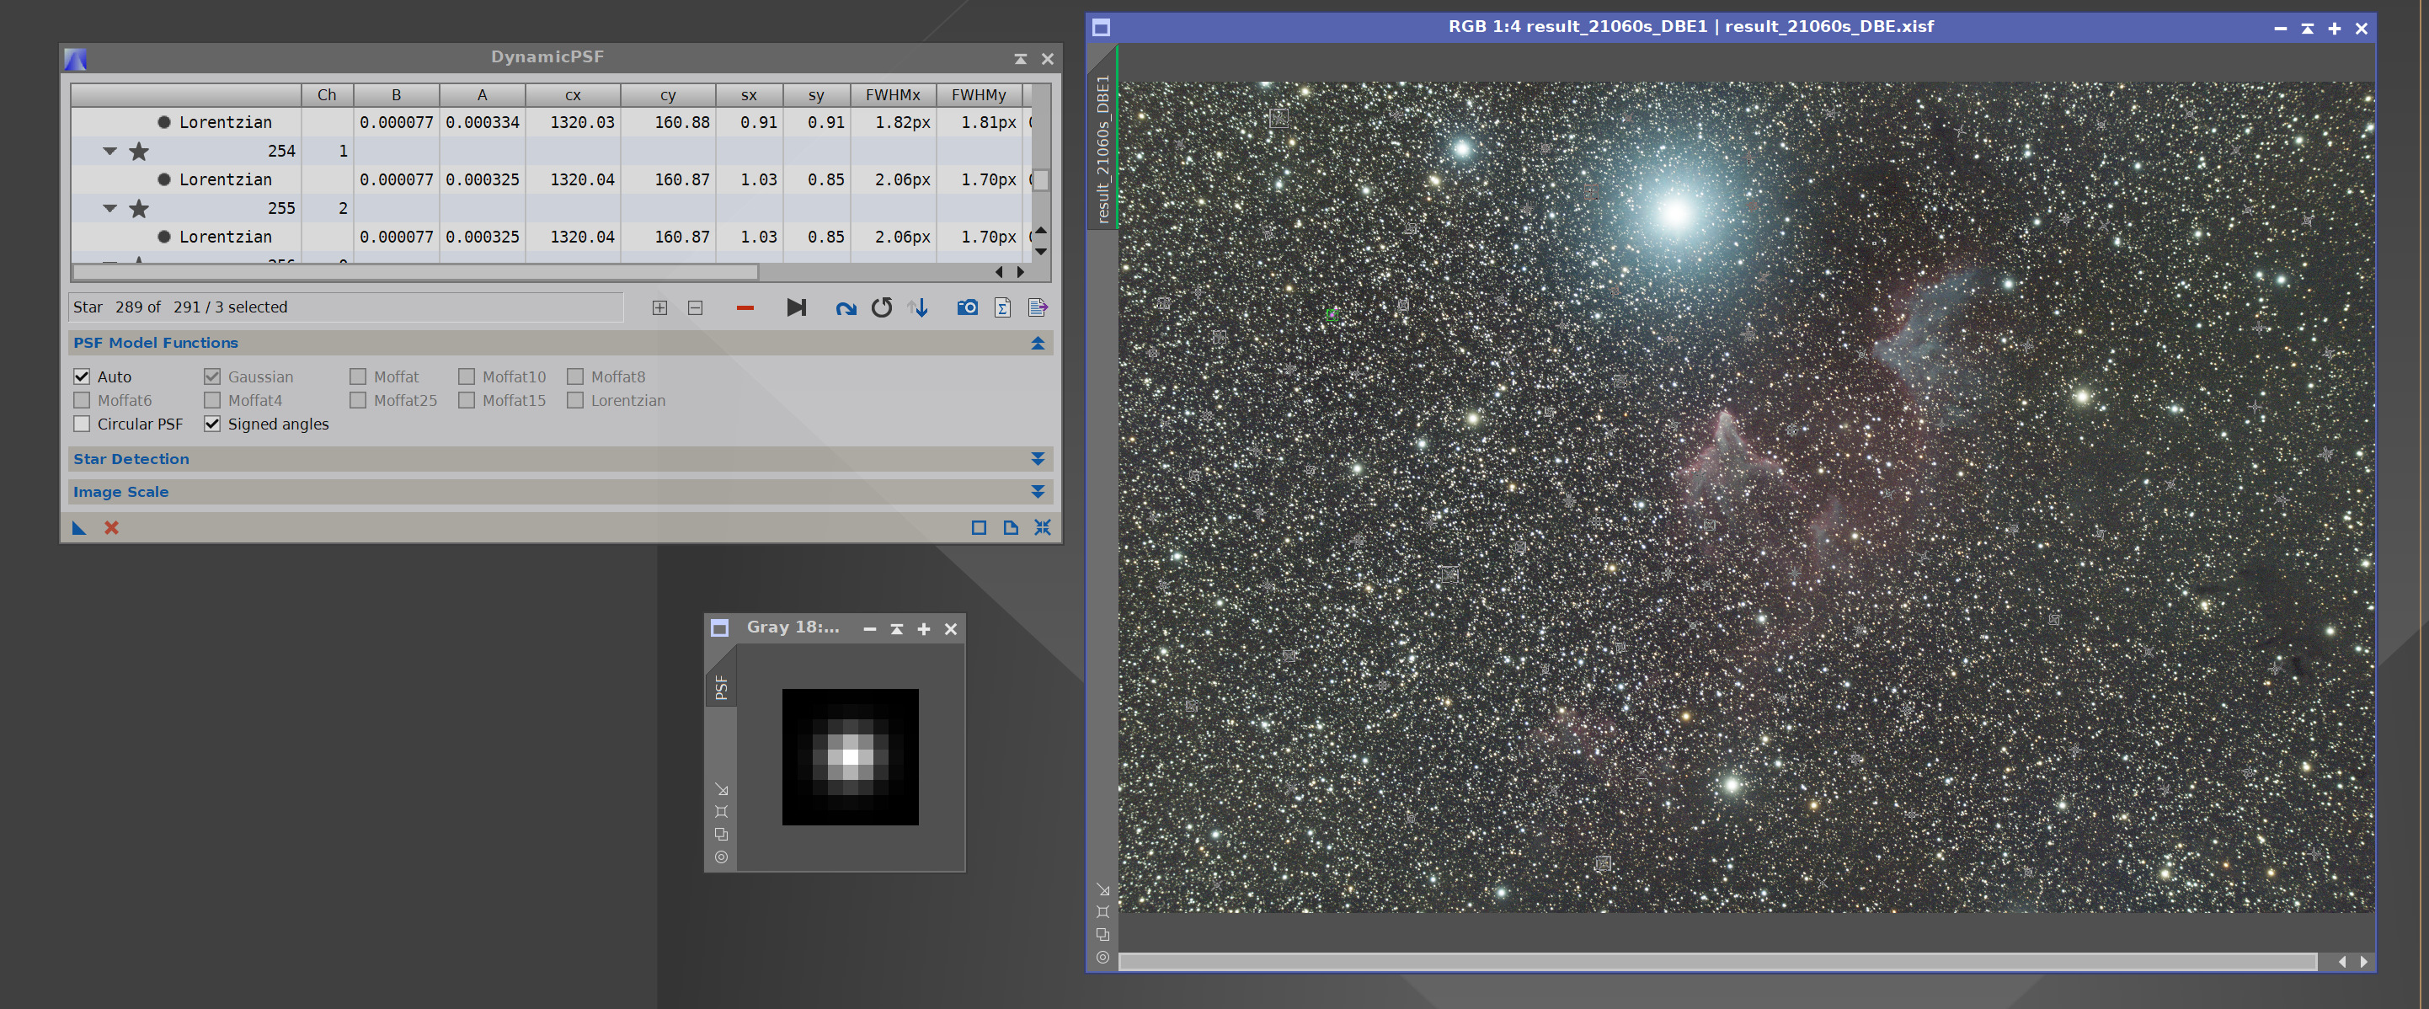Shade the Gray PSF image window

click(x=897, y=629)
